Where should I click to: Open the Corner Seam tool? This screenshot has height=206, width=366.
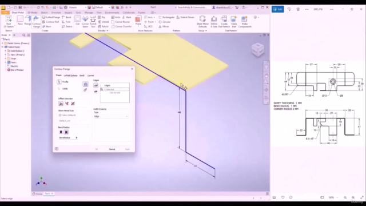coord(85,22)
